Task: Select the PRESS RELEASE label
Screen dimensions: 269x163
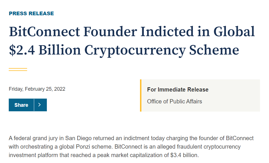Action: [31, 13]
